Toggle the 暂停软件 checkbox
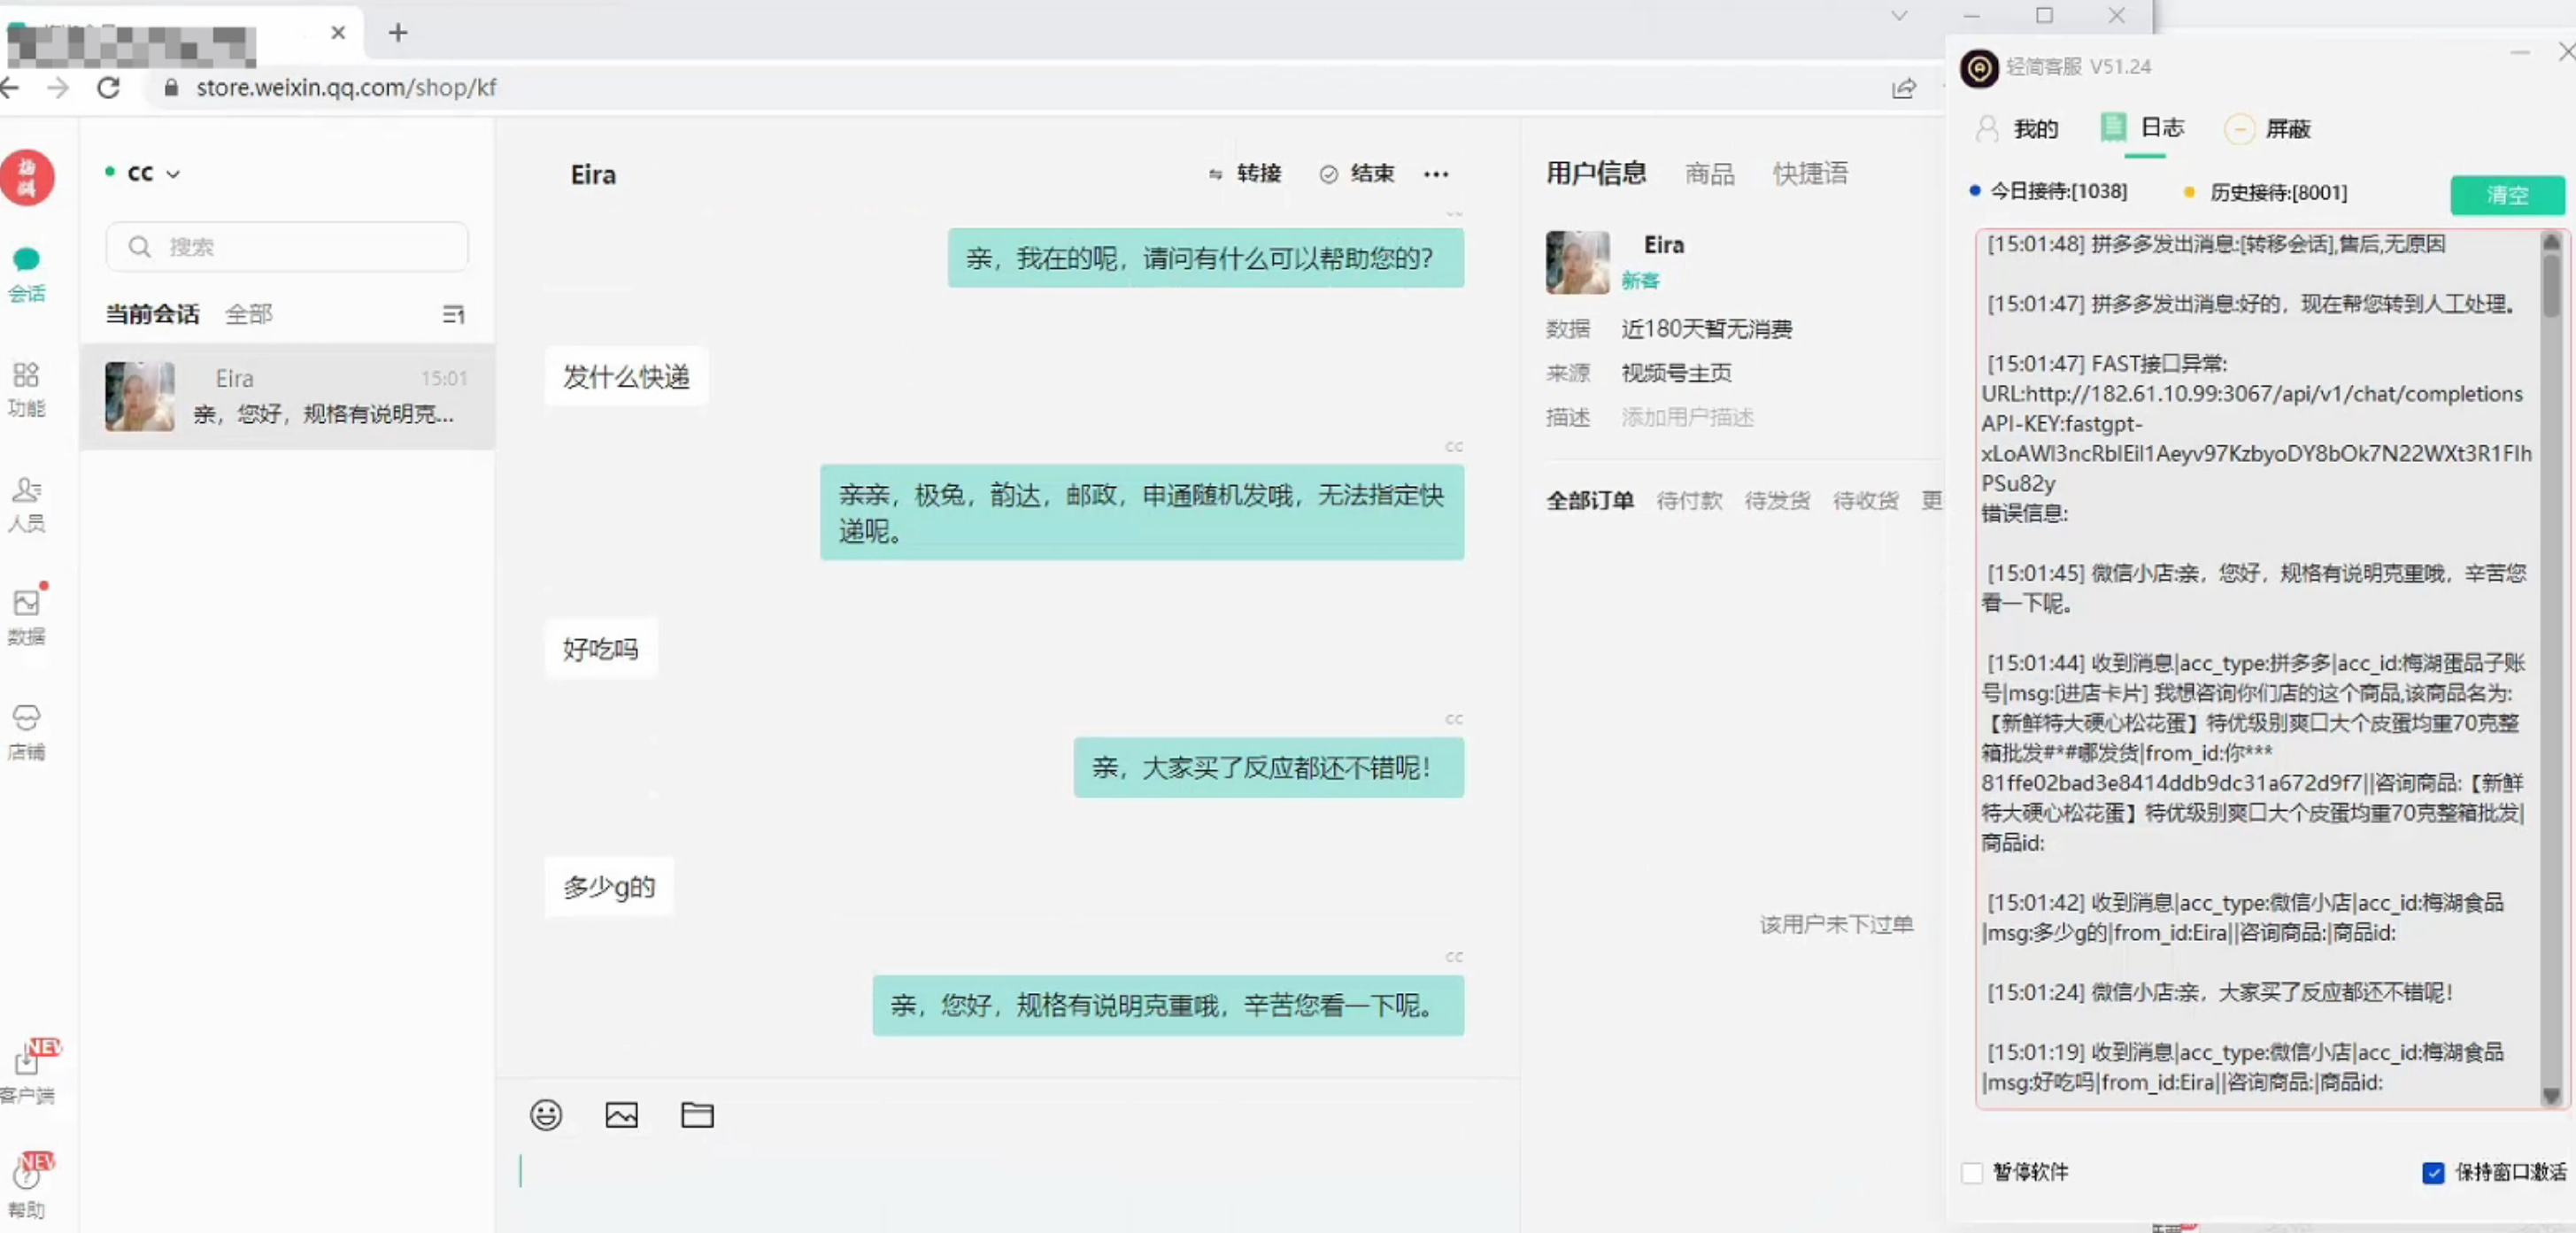Screen dimensions: 2576x1233 click(1972, 1172)
